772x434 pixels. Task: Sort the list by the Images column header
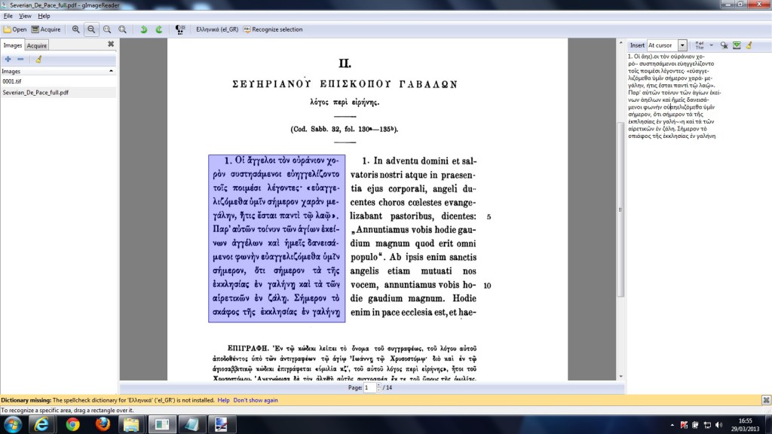(58, 72)
